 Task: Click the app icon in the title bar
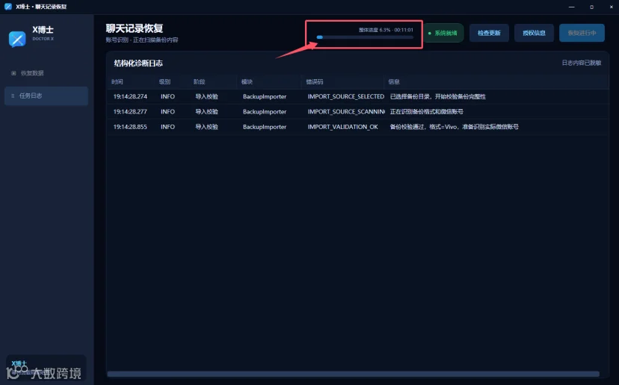8,7
